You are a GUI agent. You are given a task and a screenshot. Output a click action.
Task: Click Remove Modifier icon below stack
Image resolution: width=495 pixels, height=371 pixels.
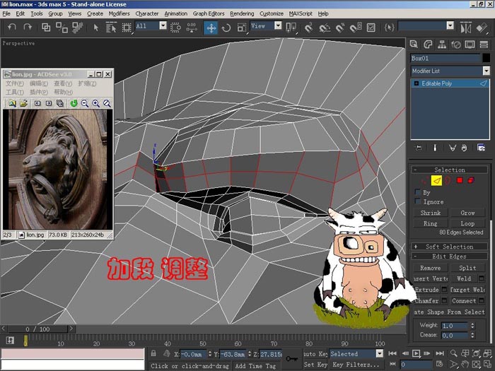pyautogui.click(x=464, y=148)
